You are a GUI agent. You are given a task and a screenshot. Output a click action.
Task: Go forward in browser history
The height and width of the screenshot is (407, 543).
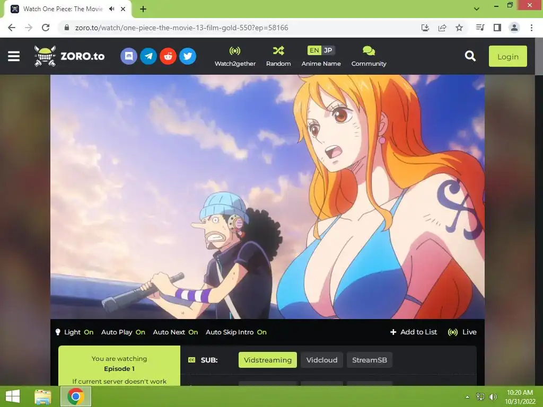(29, 28)
